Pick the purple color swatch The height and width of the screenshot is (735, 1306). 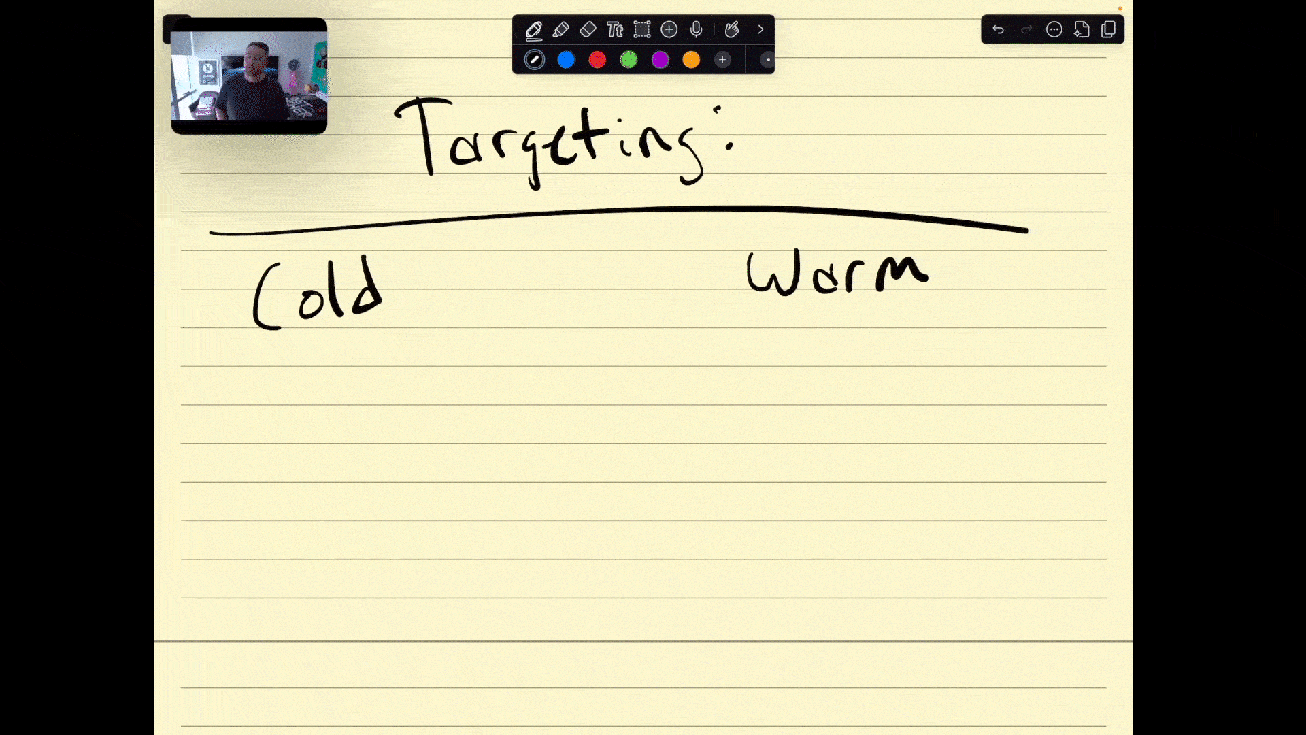pos(660,60)
